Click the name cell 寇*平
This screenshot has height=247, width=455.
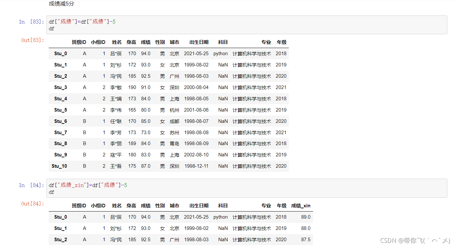pyautogui.click(x=116, y=155)
